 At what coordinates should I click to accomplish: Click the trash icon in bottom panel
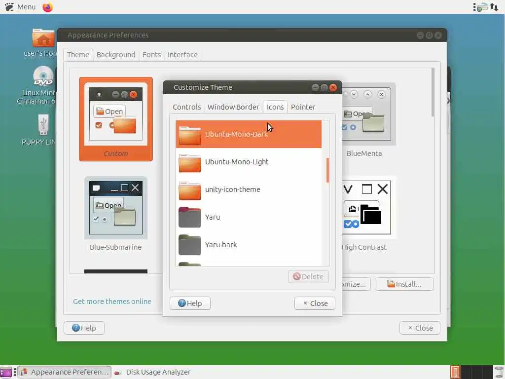tap(499, 372)
